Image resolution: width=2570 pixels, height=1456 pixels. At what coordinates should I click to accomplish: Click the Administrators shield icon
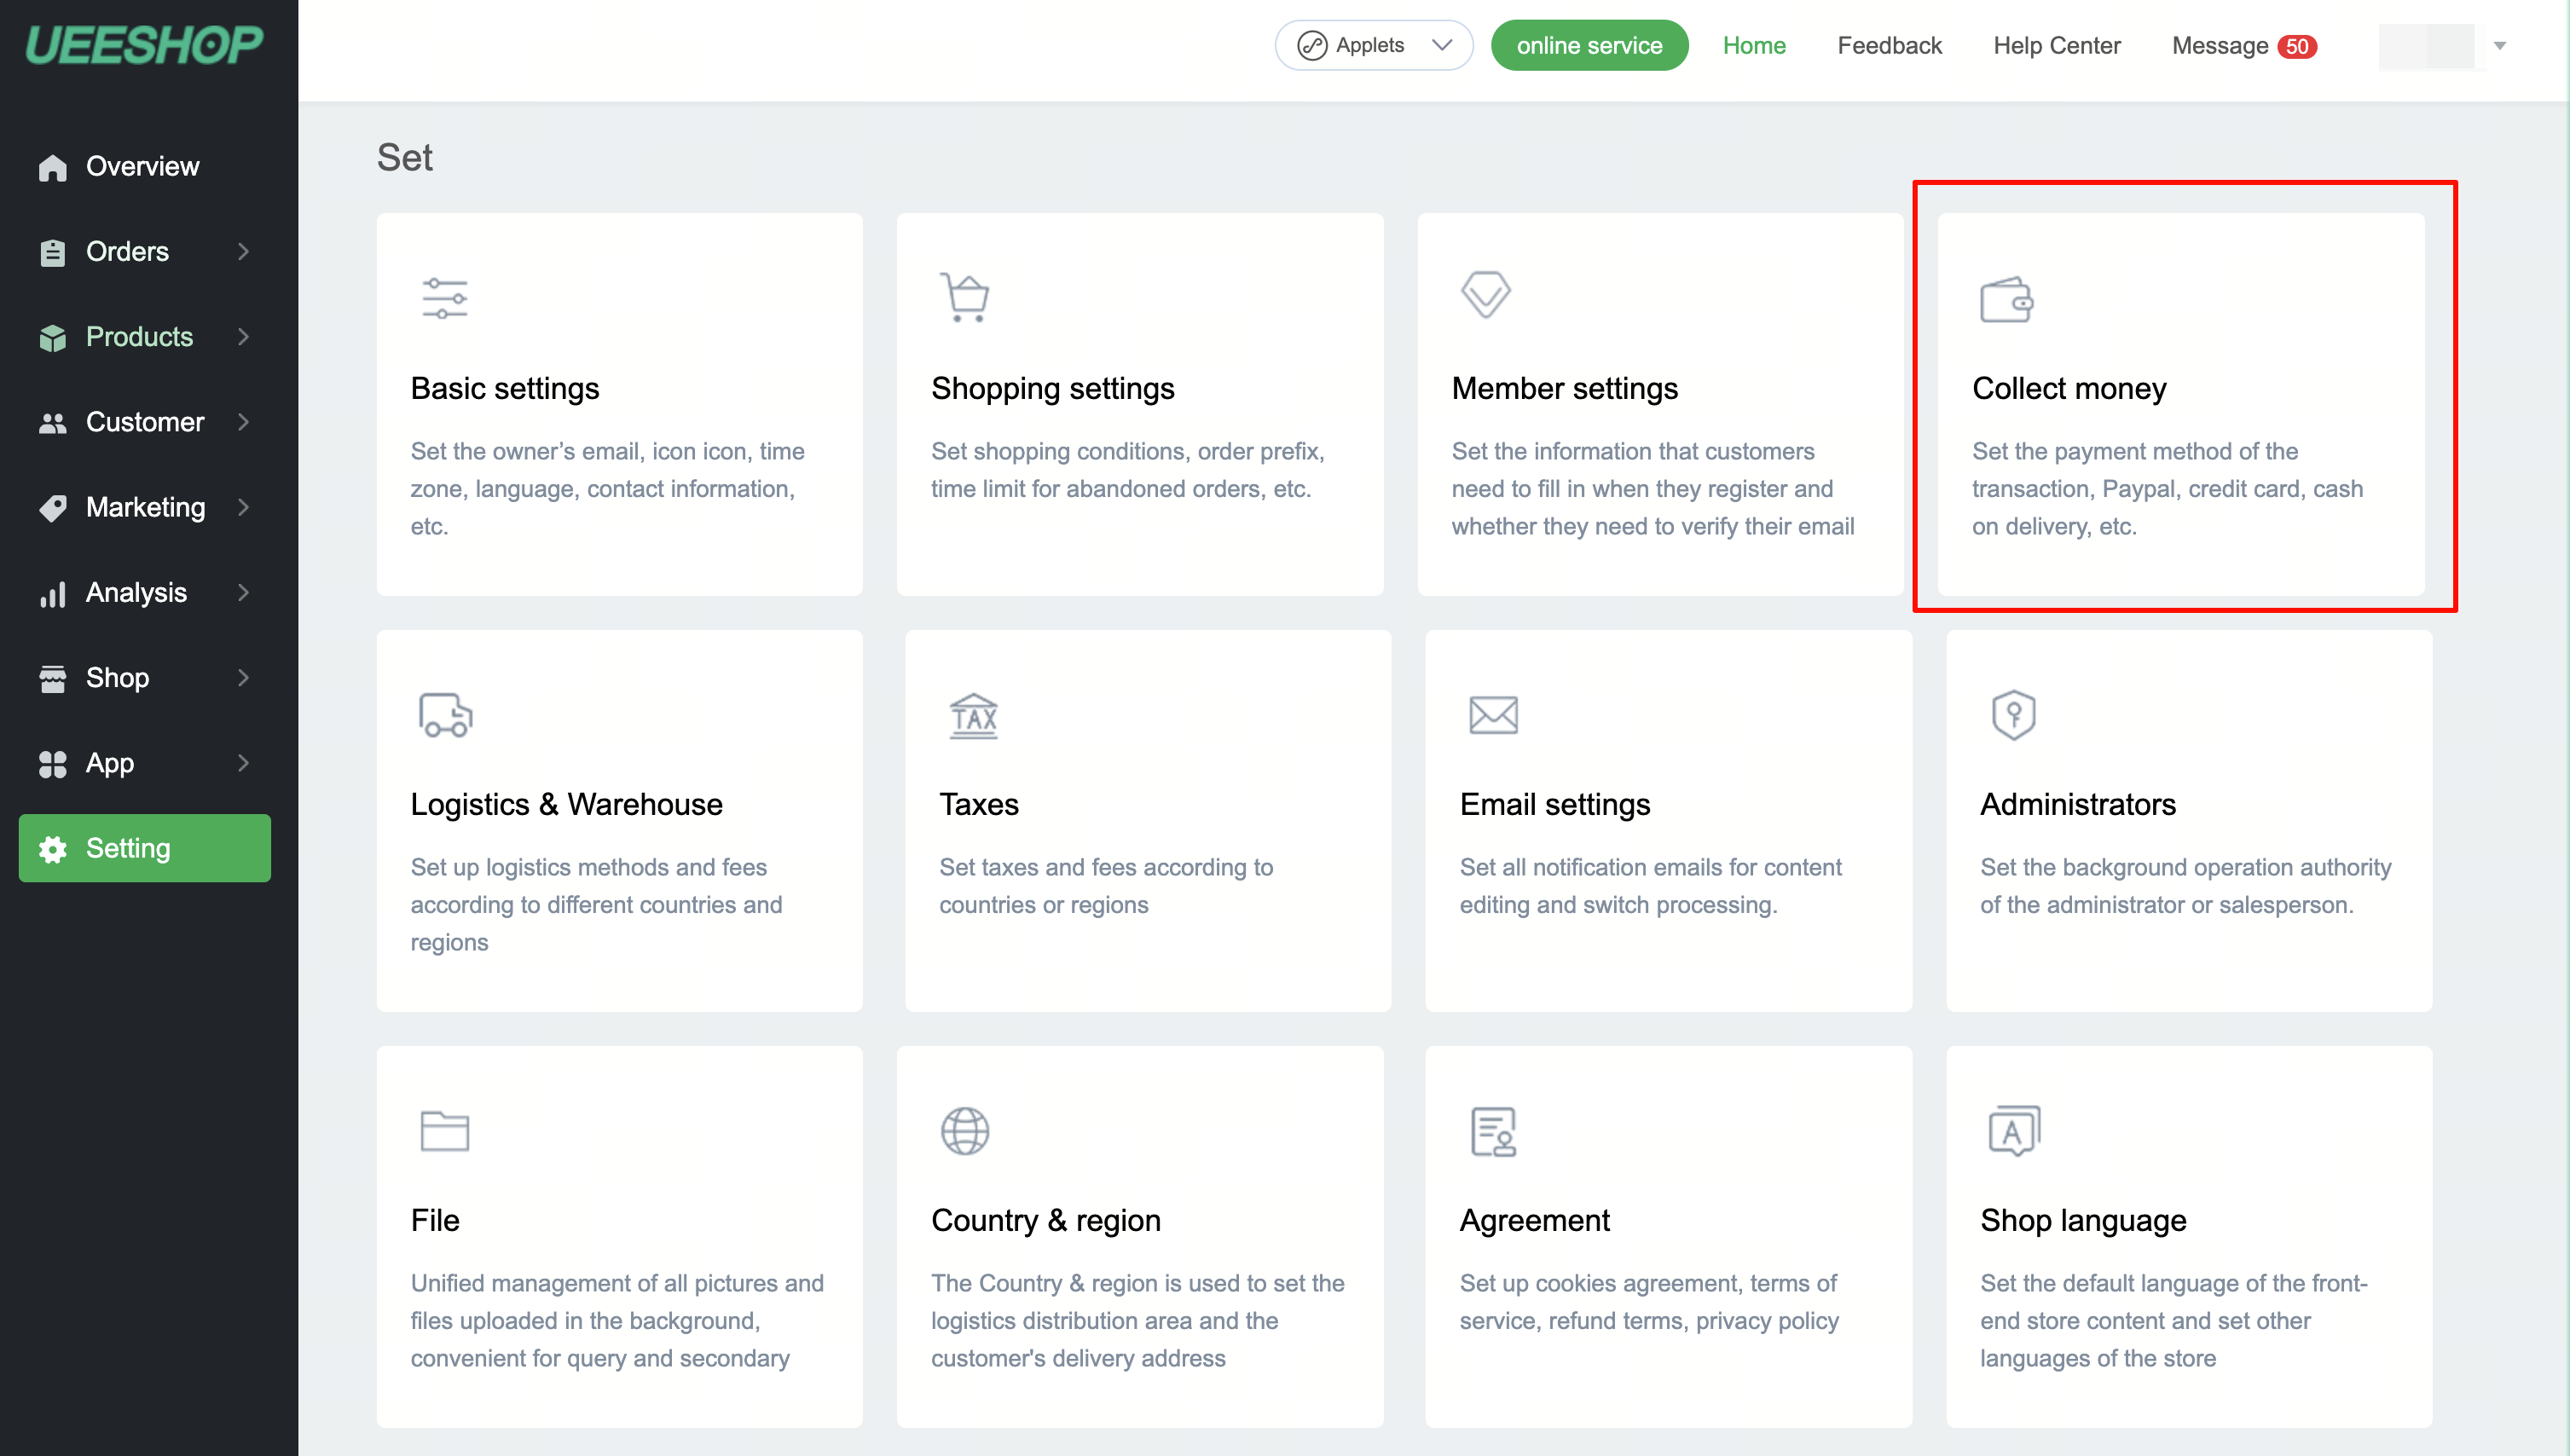tap(2013, 715)
